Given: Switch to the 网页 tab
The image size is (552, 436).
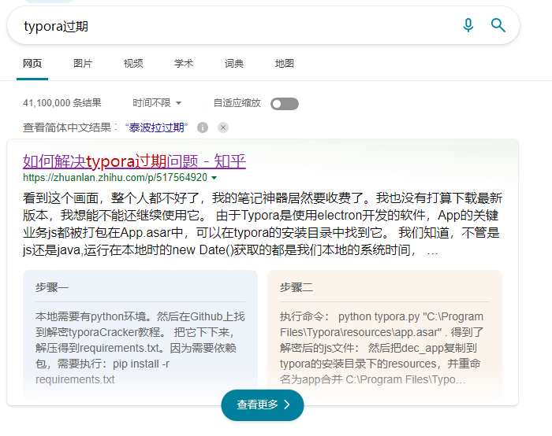Looking at the screenshot, I should coord(32,64).
